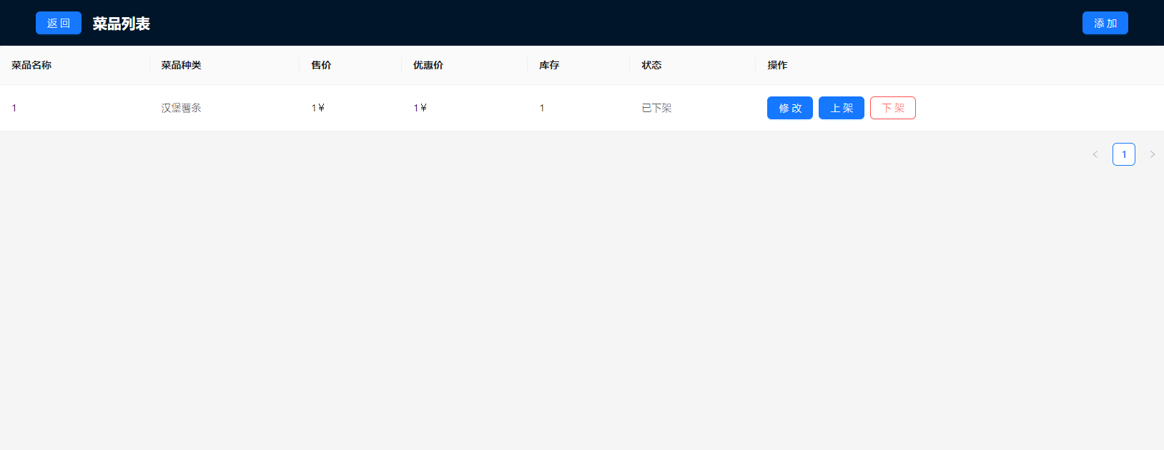Click the 上架 button for dish 1
Viewport: 1164px width, 450px height.
841,108
